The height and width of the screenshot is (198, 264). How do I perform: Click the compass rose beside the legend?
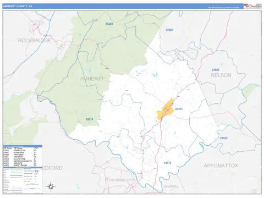(51, 186)
